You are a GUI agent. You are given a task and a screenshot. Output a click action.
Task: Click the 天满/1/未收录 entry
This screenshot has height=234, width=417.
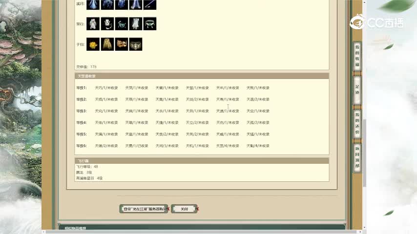tap(106, 134)
